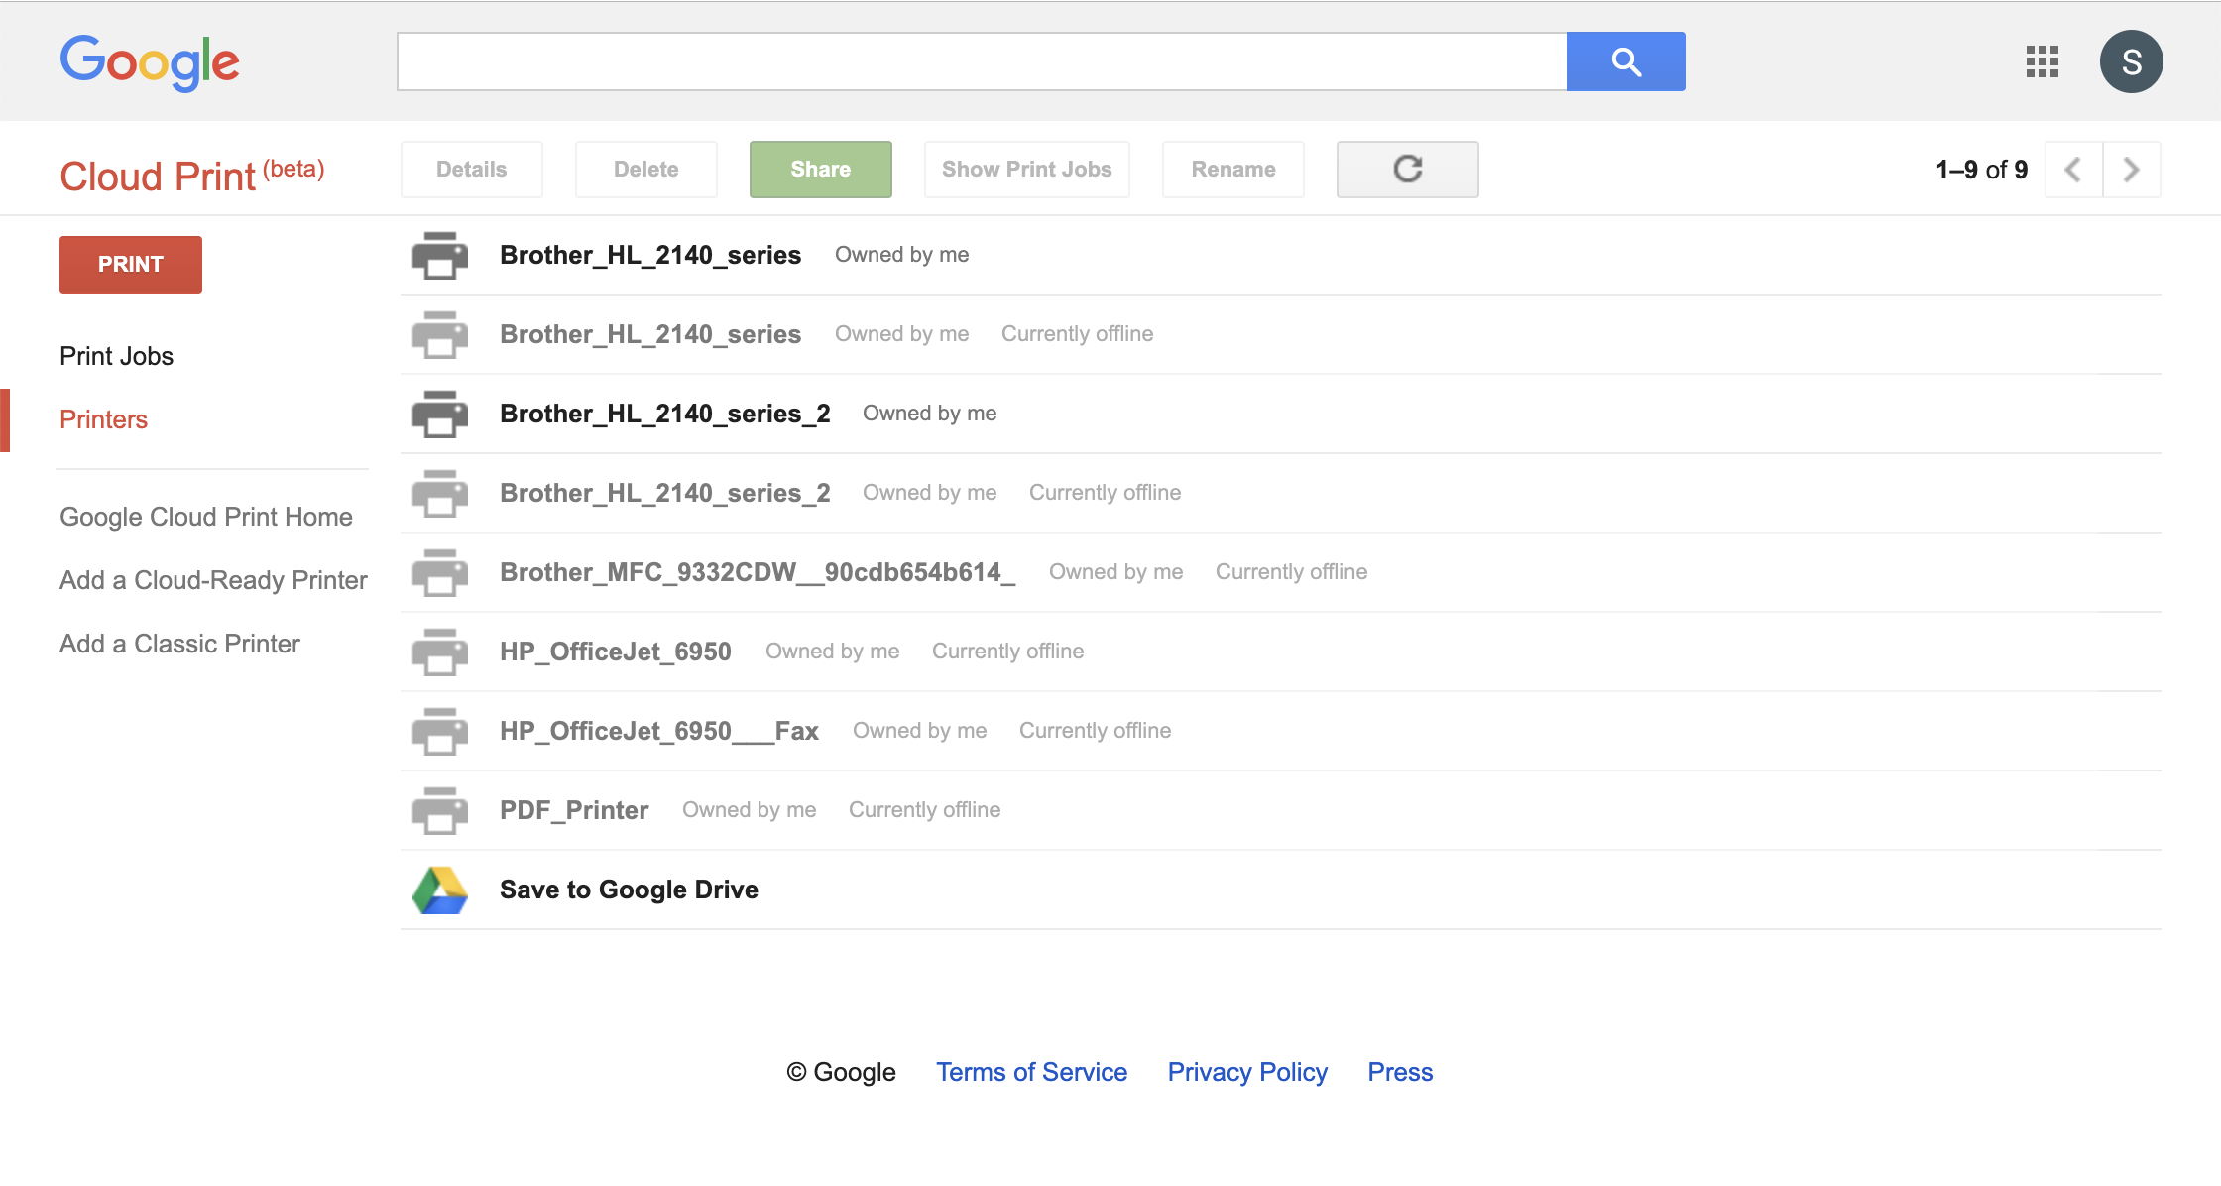Click the refresh icon button
This screenshot has height=1186, width=2221.
[x=1407, y=170]
